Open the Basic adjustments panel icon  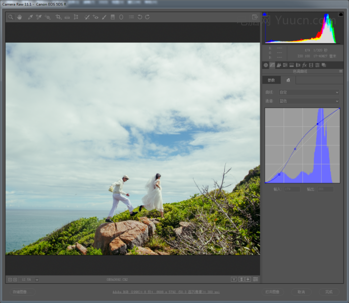[x=266, y=65]
